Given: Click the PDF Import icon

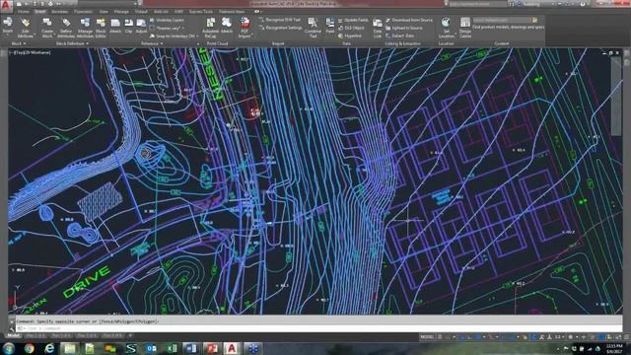Looking at the screenshot, I should point(245,23).
